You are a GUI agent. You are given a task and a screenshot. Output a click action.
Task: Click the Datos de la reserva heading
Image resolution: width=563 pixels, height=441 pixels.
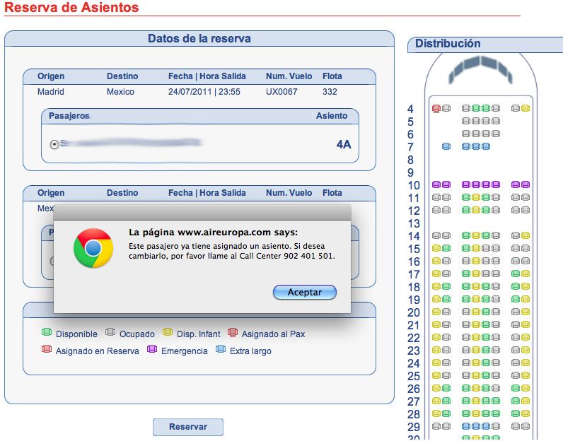coord(199,38)
